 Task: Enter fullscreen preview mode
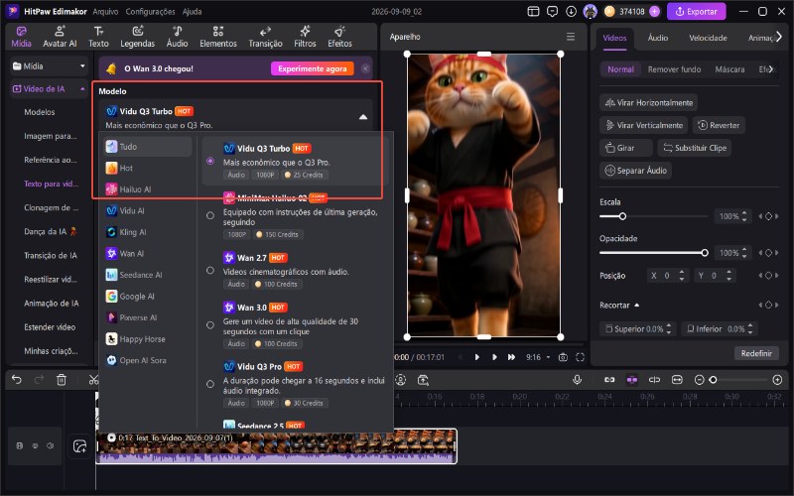[581, 357]
